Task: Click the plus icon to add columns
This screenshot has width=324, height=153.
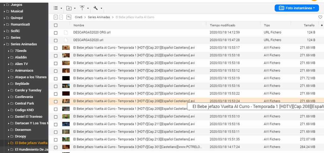Action: point(322,25)
